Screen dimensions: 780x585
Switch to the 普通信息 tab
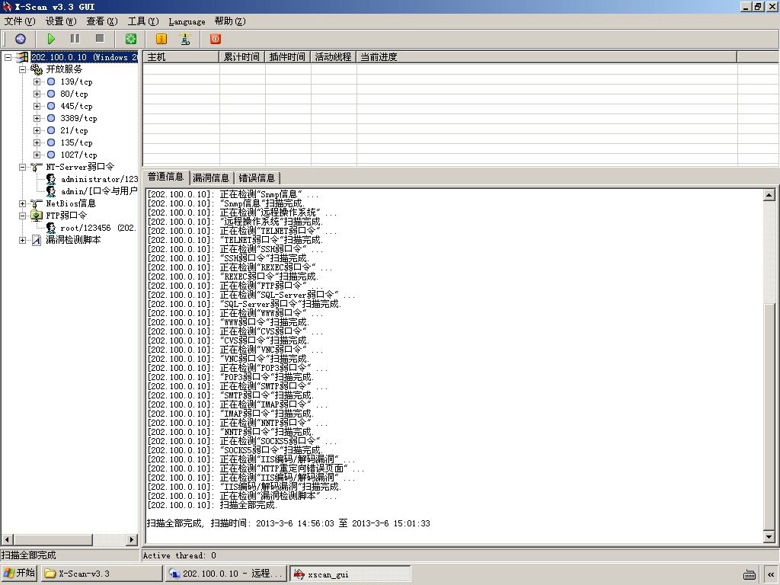tap(165, 177)
